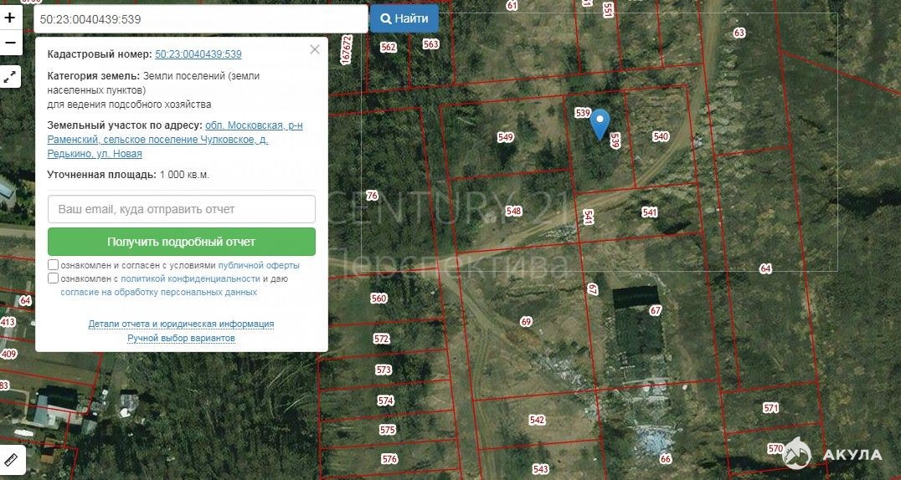Open the ruler measurement tool

coord(12,460)
